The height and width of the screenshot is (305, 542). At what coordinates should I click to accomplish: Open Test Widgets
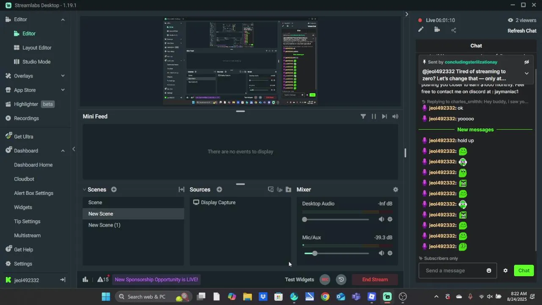299,280
